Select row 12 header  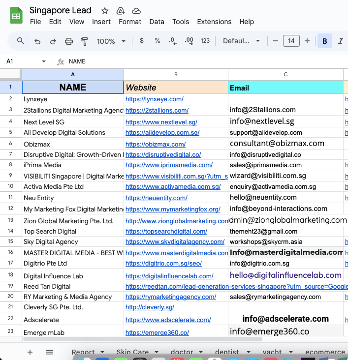[x=11, y=209]
